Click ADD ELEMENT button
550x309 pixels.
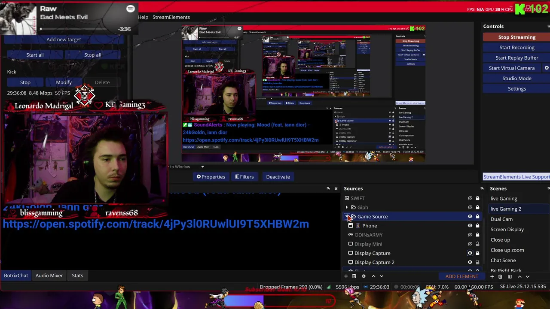coord(461,276)
